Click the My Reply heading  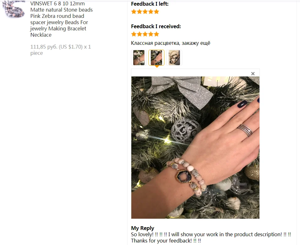click(x=143, y=228)
